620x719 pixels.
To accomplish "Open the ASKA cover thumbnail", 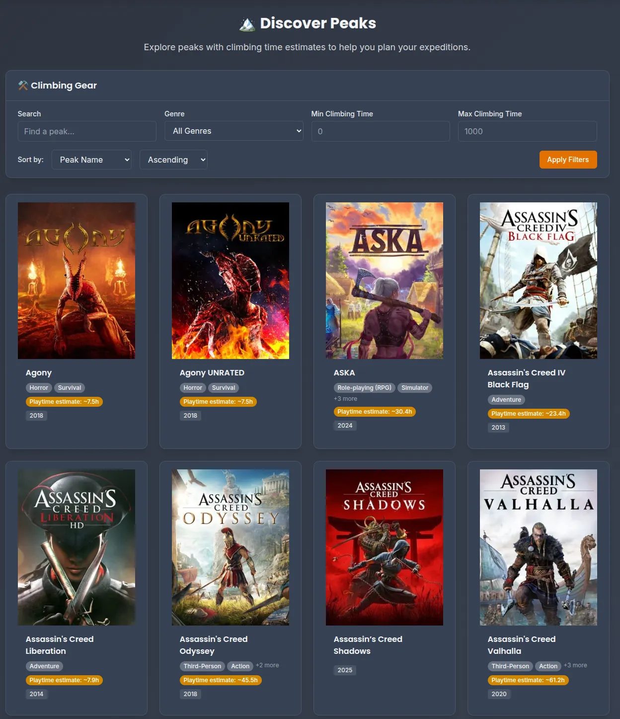I will [x=385, y=280].
